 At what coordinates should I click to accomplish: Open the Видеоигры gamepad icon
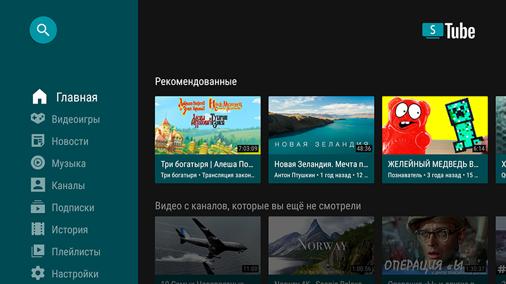[x=39, y=119]
